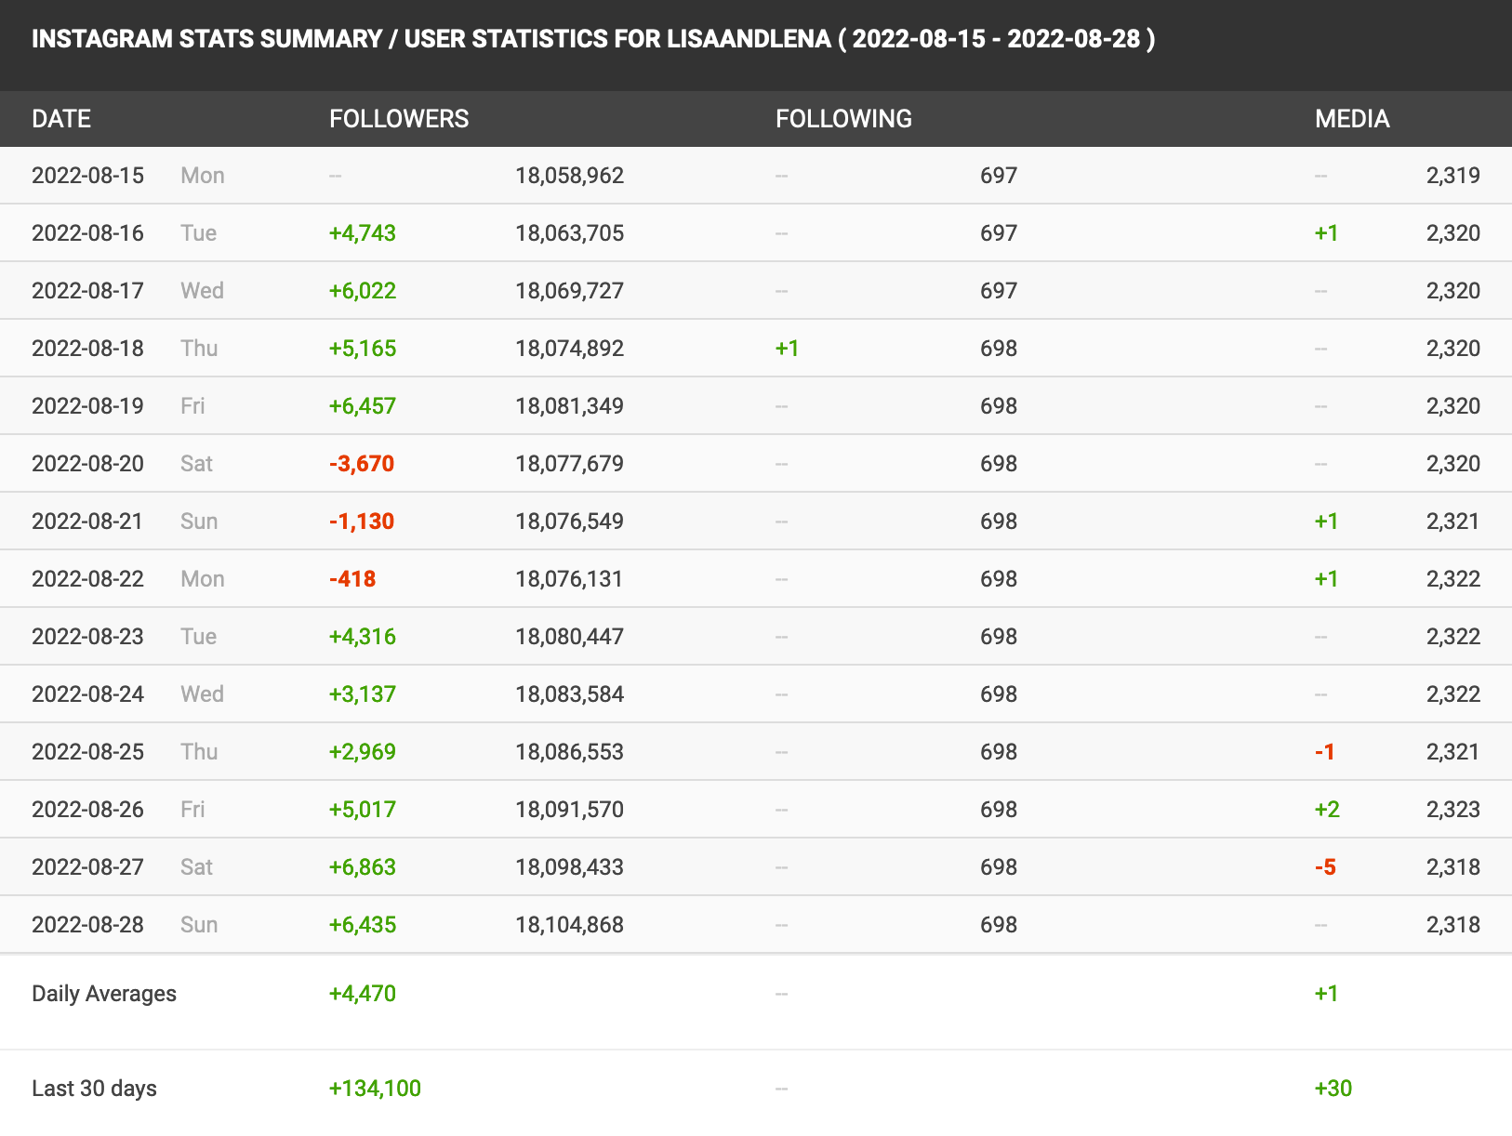Click the +2 media change on 2022-08-26

(x=1327, y=810)
